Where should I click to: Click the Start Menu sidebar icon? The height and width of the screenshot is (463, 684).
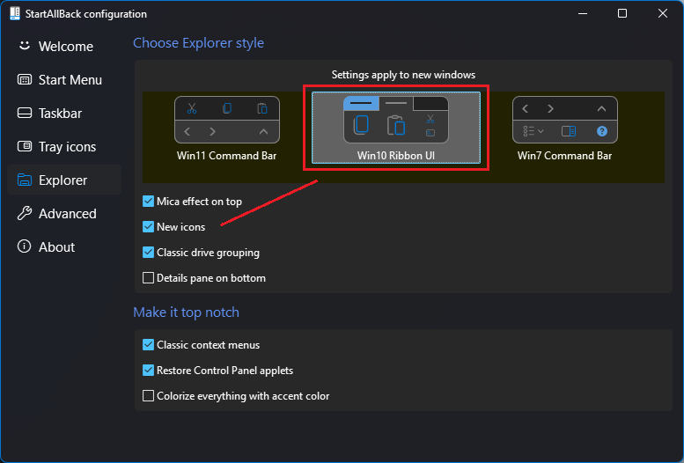click(x=25, y=79)
